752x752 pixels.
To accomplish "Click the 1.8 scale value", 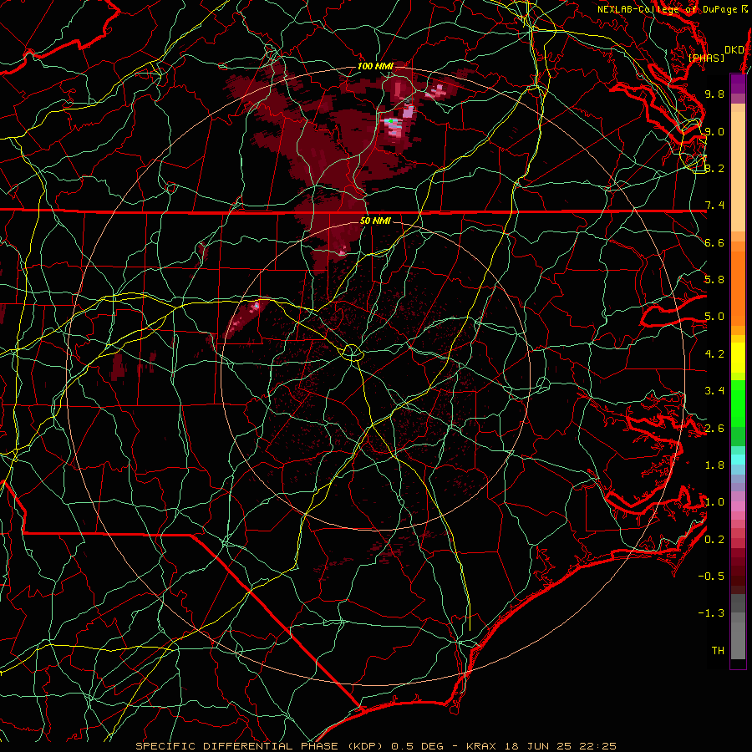I will [x=714, y=465].
